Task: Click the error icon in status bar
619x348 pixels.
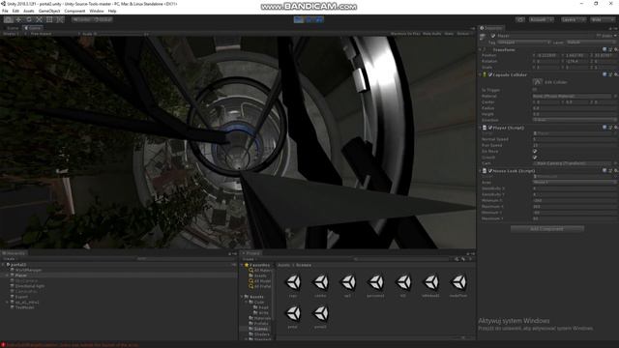Action: pos(3,345)
